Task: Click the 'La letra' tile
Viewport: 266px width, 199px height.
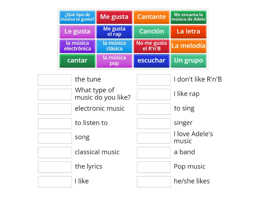Action: (189, 32)
